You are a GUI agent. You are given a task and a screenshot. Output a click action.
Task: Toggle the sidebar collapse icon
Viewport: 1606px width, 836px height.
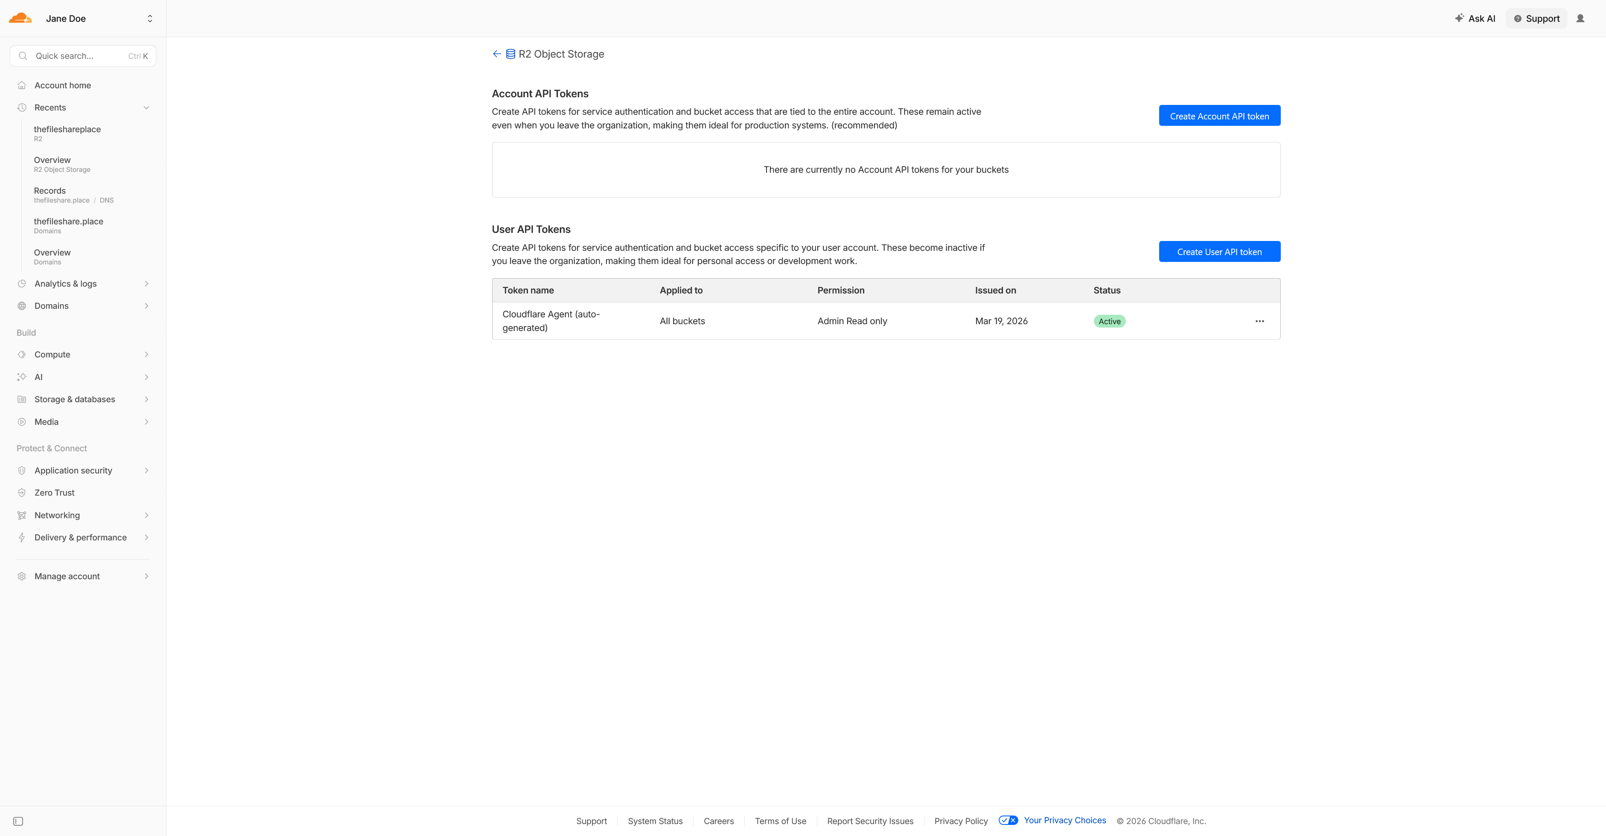(18, 821)
